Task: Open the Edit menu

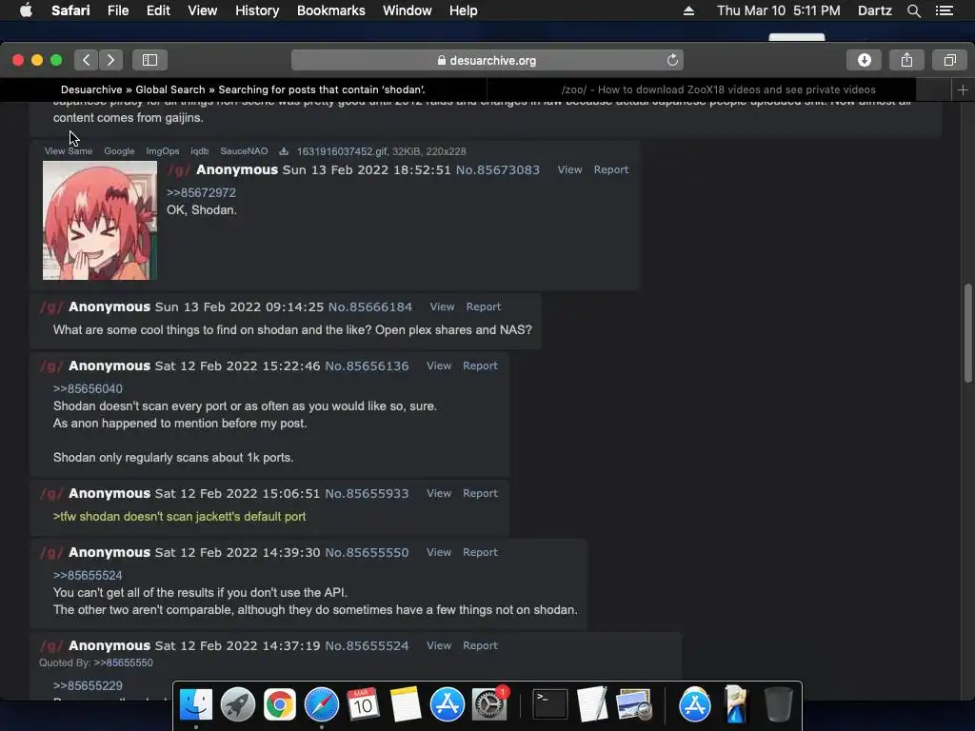Action: [158, 10]
